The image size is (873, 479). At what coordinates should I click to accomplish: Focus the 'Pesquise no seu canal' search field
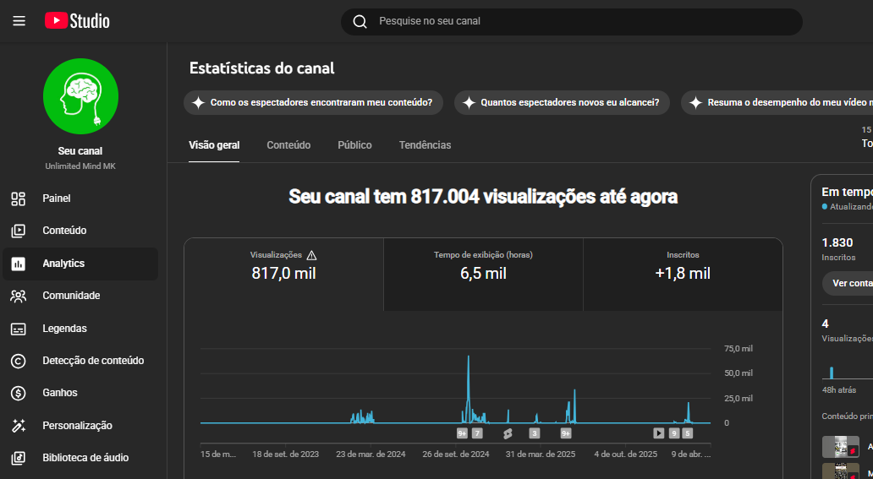click(571, 22)
